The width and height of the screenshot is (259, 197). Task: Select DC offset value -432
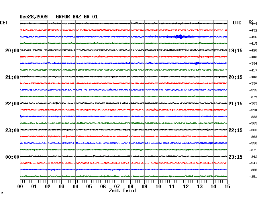coord(253,30)
